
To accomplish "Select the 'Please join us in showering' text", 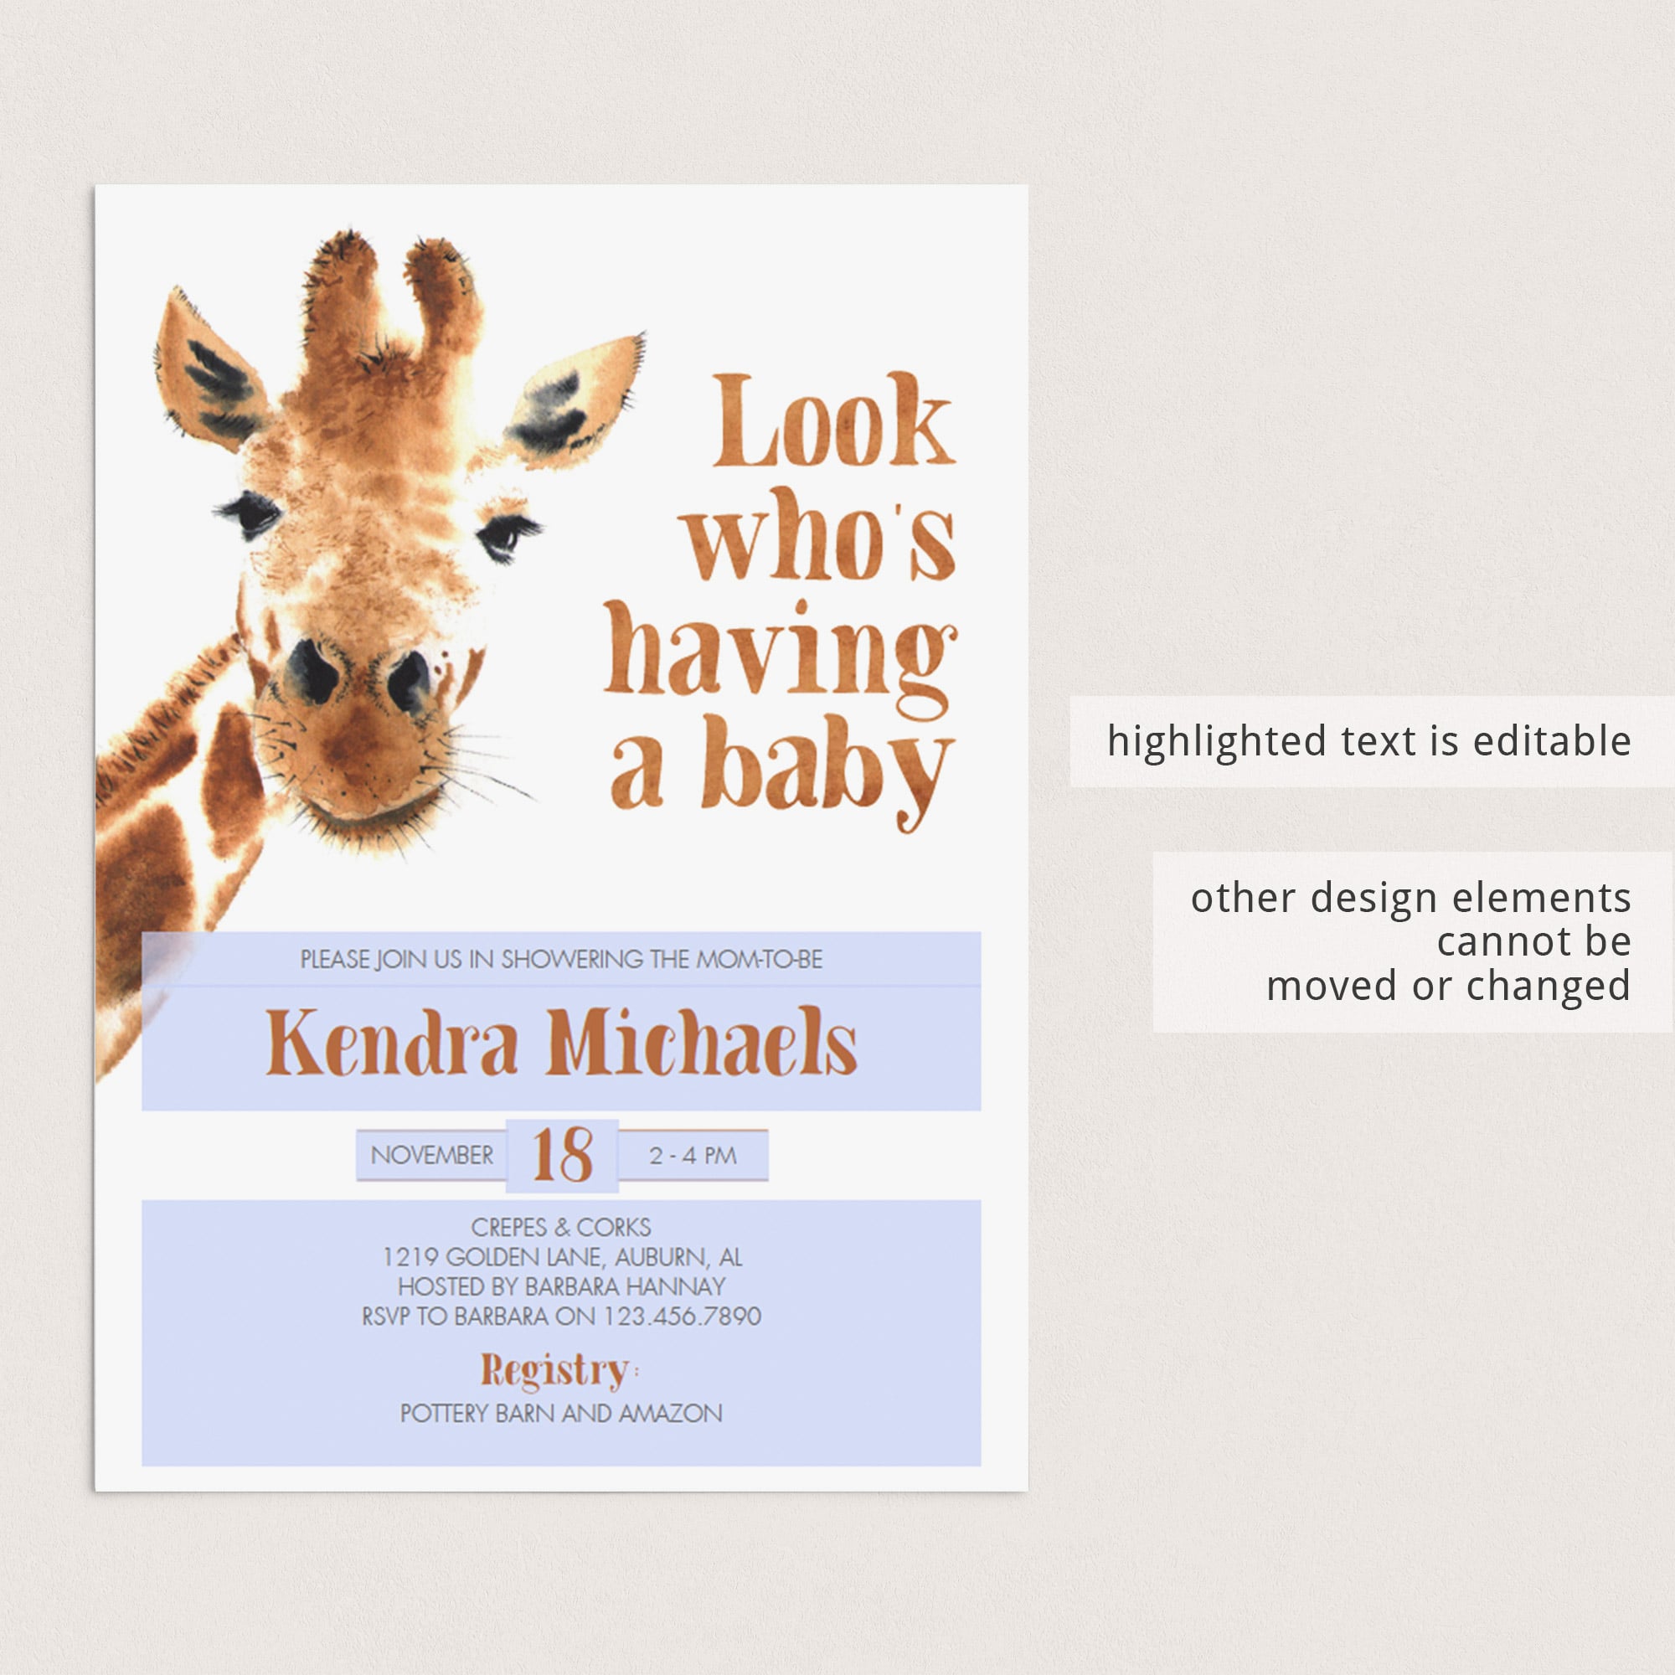I will [561, 960].
